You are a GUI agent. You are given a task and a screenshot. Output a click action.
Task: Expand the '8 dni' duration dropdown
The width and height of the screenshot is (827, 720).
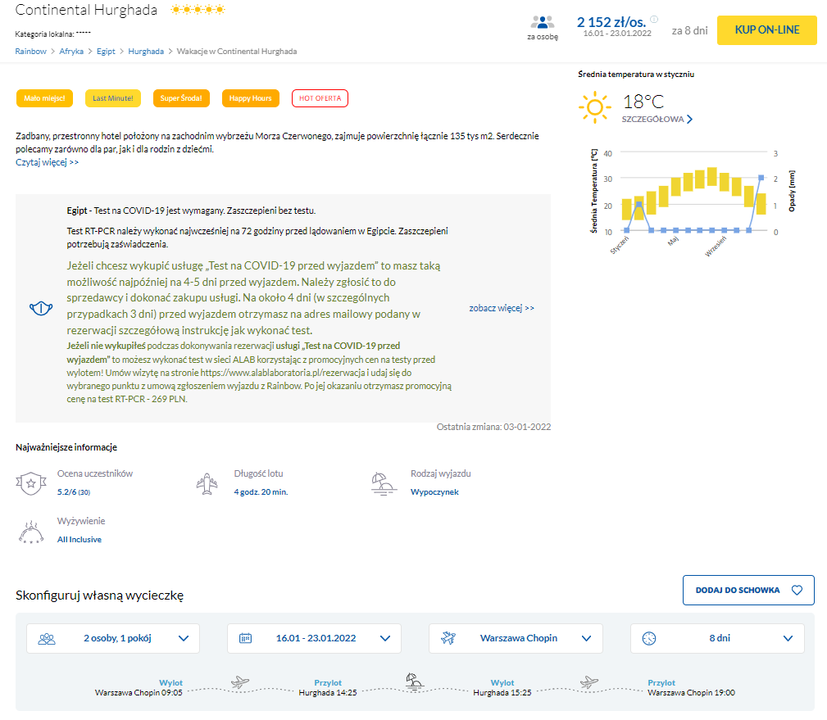pyautogui.click(x=717, y=638)
